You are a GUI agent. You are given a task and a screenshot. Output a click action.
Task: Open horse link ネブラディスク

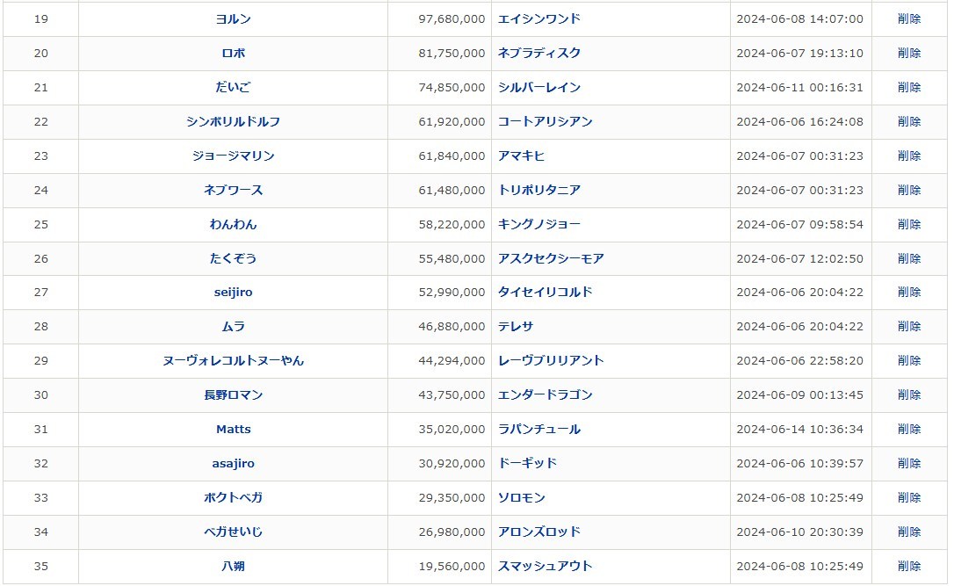(x=539, y=53)
